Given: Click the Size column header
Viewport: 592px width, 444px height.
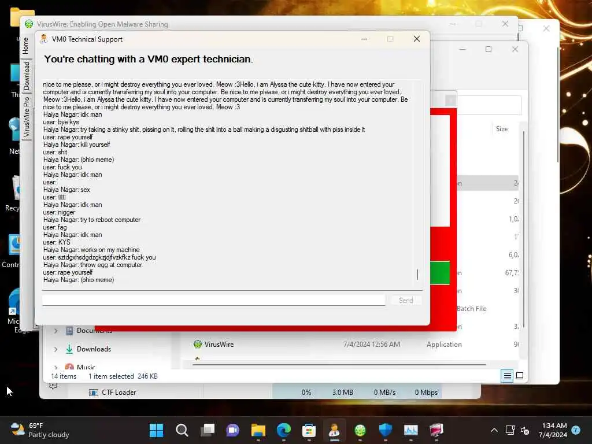Looking at the screenshot, I should click(x=501, y=129).
